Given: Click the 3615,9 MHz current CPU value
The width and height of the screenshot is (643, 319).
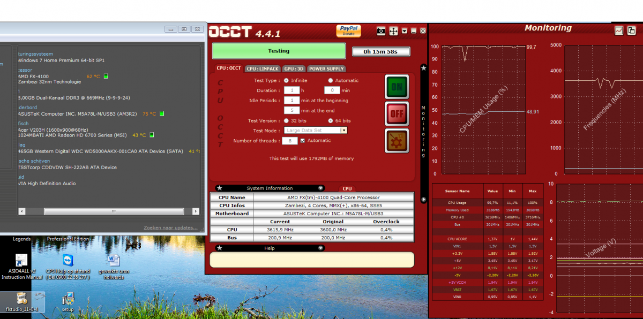Looking at the screenshot, I should [280, 230].
